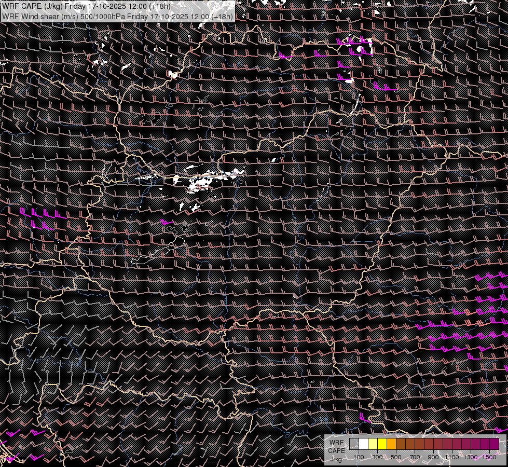Click the 1500 label on the legend scale
The height and width of the screenshot is (467, 508).
tap(489, 457)
